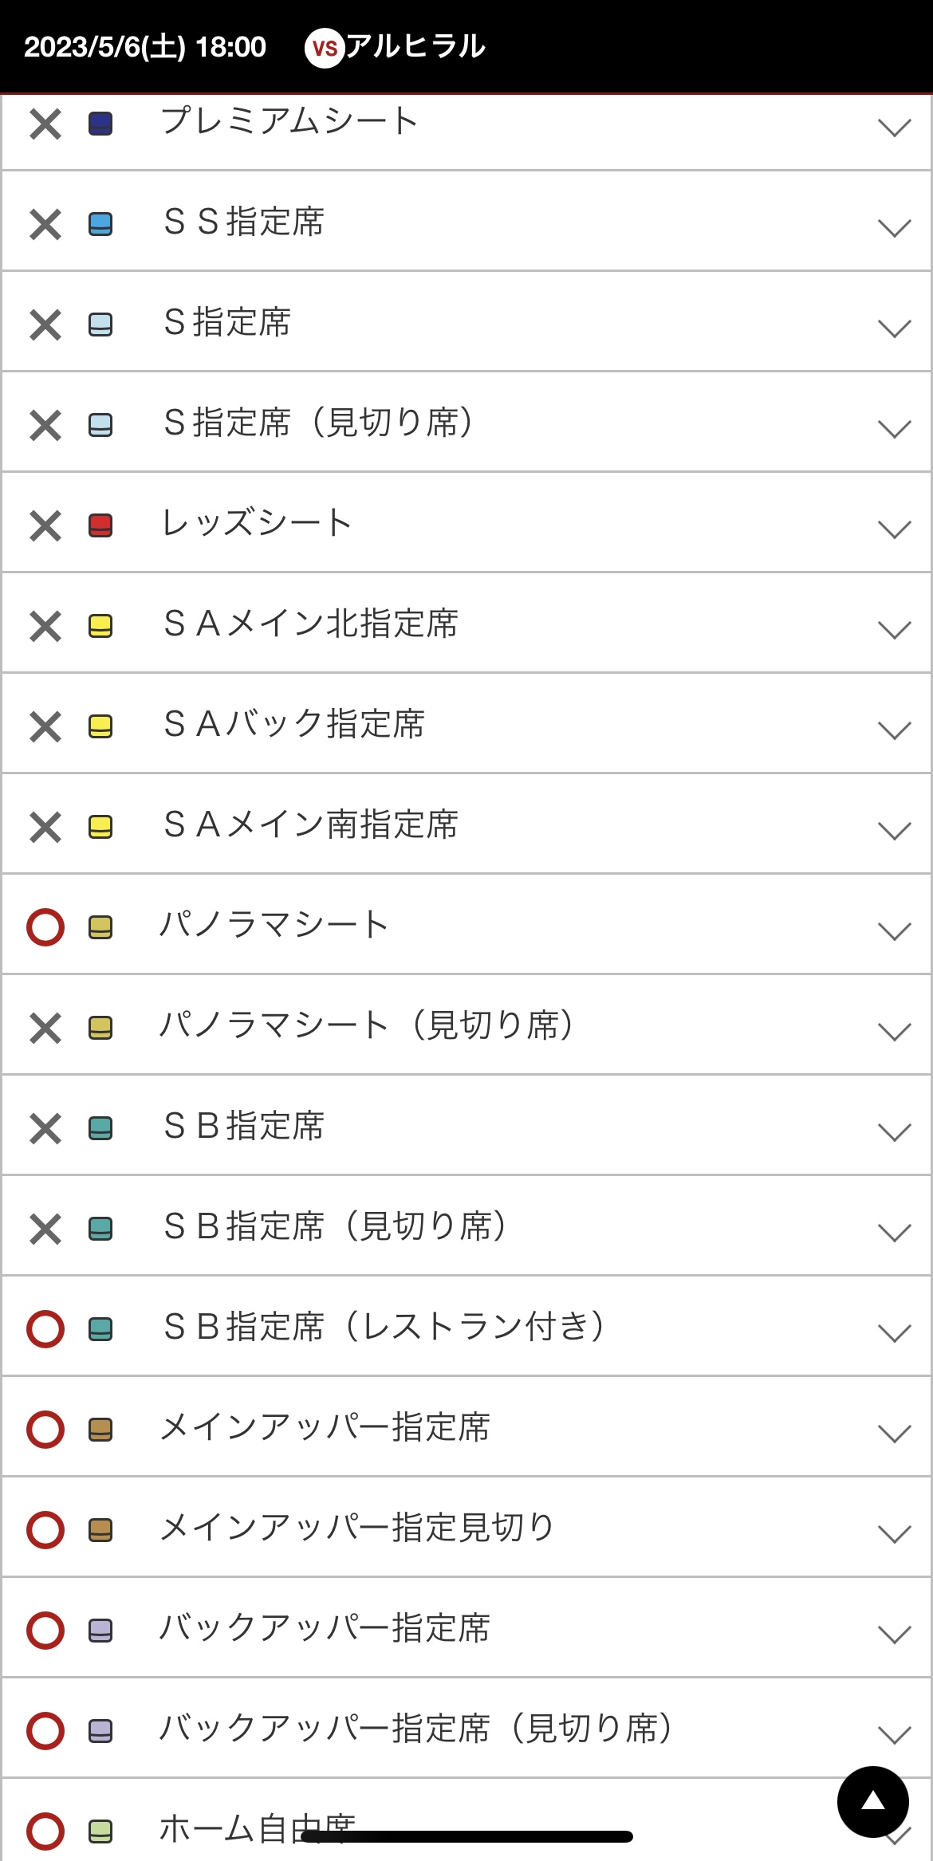Expand S指定席 row with chevron
The image size is (933, 1861).
894,329
